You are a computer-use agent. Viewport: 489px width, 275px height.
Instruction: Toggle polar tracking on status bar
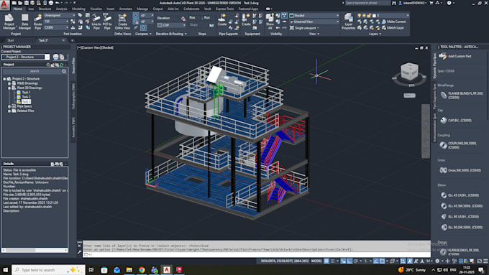click(356, 261)
